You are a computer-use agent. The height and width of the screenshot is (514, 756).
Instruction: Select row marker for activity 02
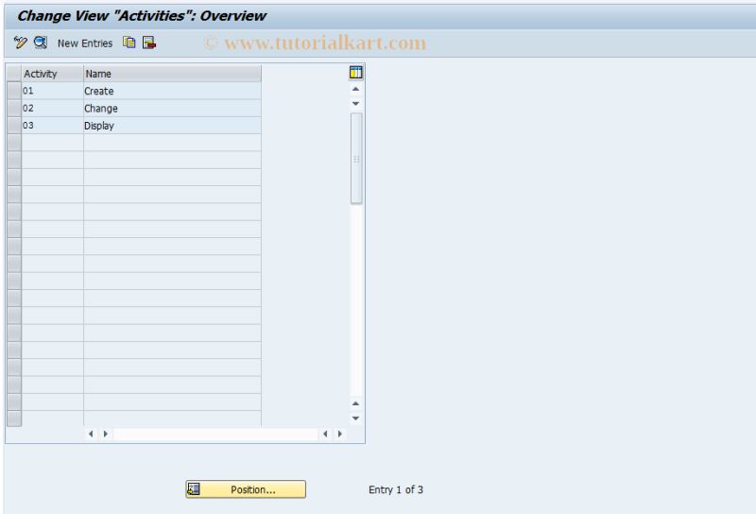[x=14, y=109]
